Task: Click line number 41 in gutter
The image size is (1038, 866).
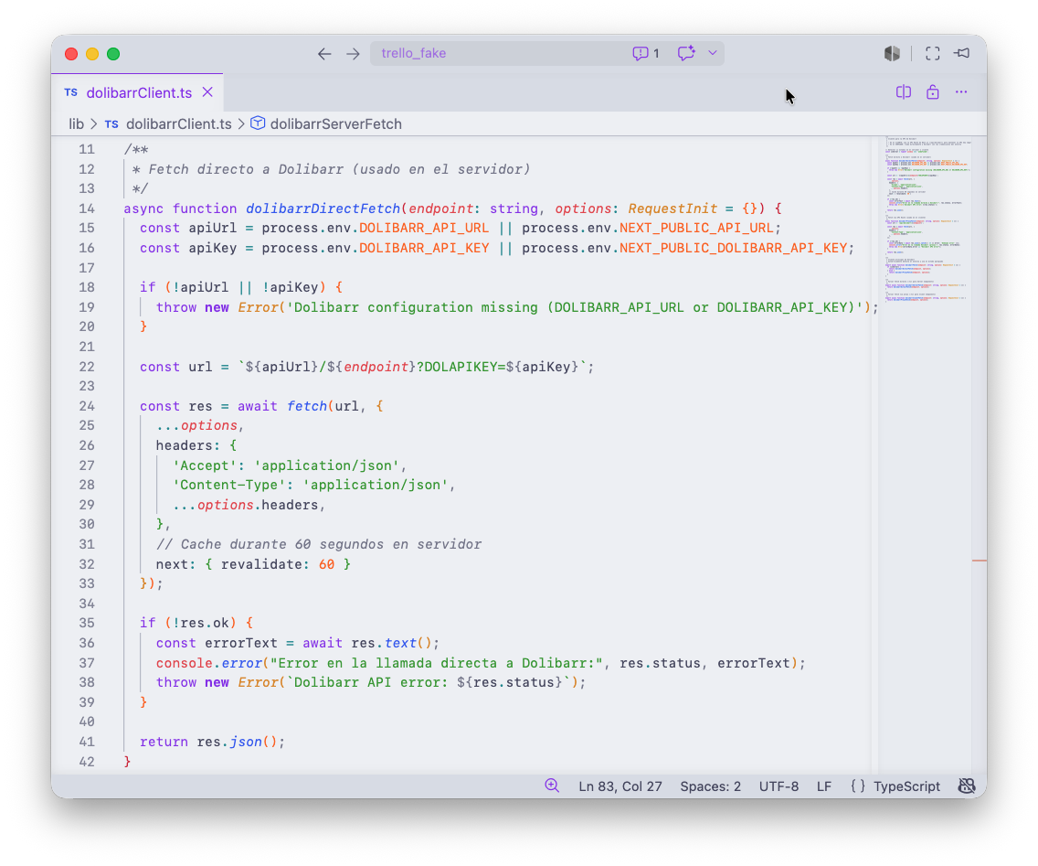Action: (x=87, y=742)
